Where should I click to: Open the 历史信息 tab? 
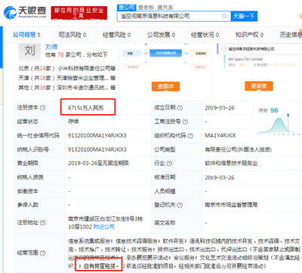(291, 35)
